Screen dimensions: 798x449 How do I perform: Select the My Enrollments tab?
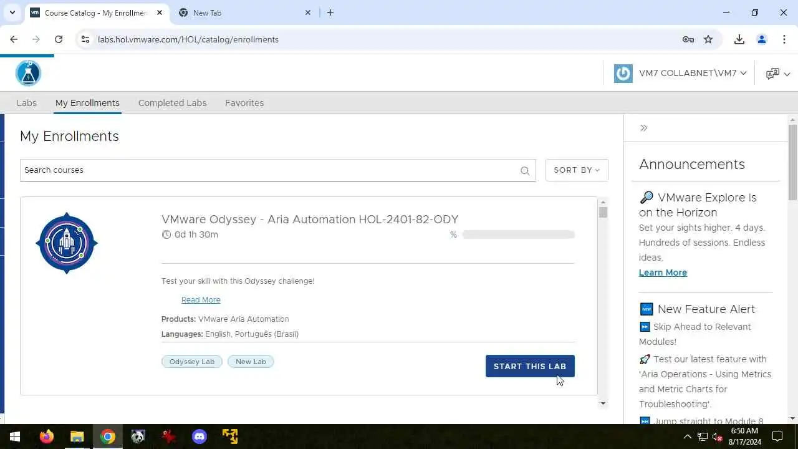[x=87, y=103]
